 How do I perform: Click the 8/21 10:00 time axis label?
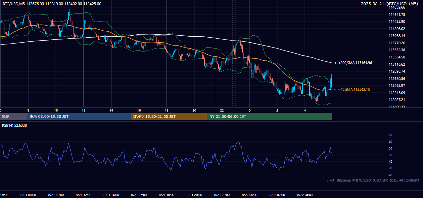[56, 195]
